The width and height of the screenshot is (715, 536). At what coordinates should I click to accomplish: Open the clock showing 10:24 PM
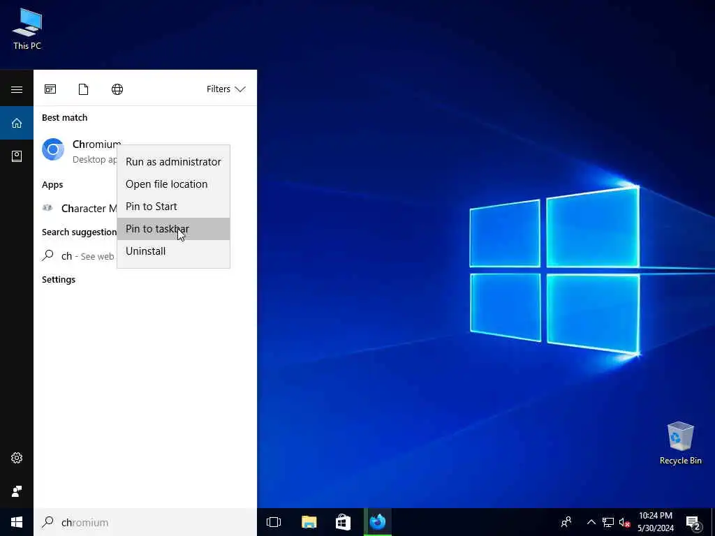pos(655,522)
